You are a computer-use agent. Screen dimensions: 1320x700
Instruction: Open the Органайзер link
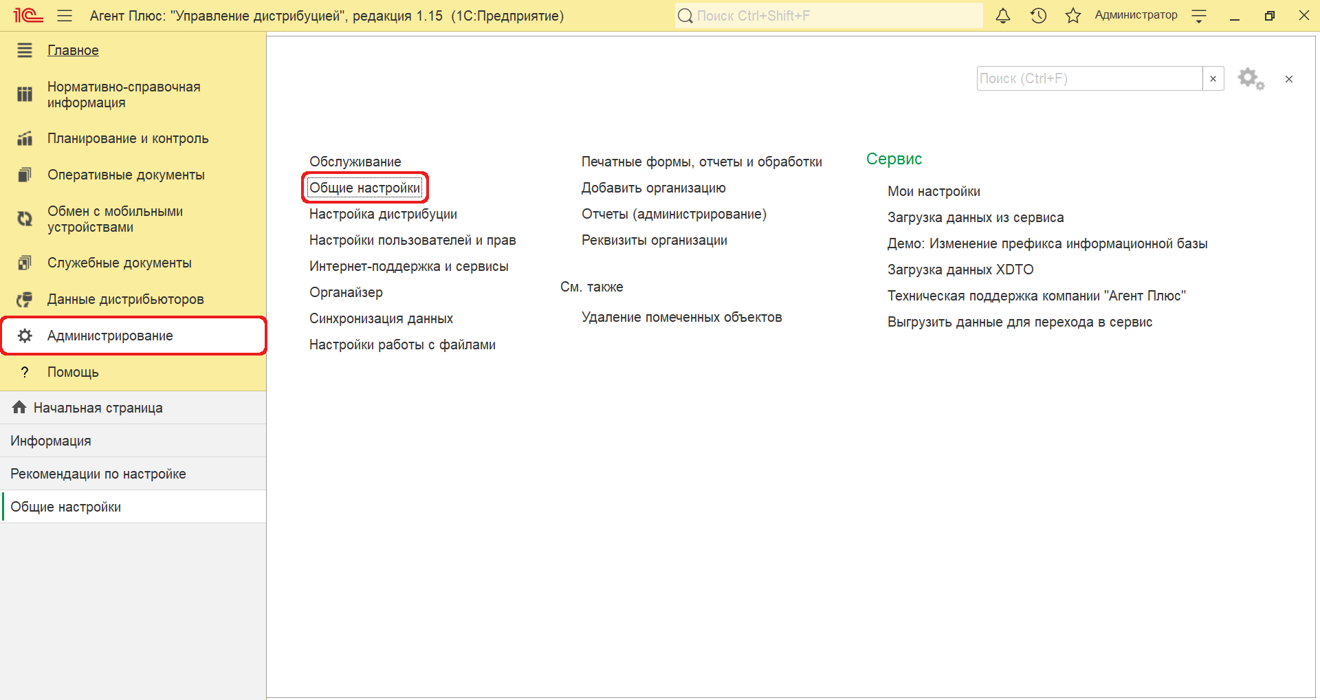tap(346, 292)
